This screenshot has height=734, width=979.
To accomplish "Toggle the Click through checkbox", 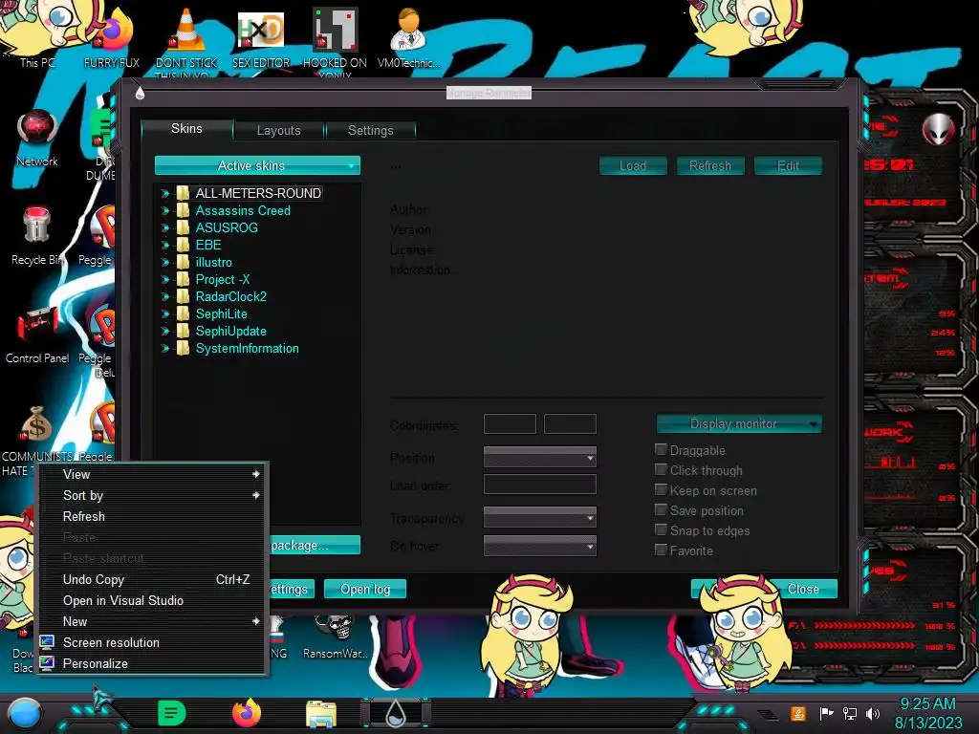I will tap(661, 469).
